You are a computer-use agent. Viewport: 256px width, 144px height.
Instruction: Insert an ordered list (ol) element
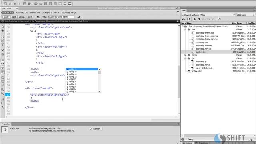15,4
